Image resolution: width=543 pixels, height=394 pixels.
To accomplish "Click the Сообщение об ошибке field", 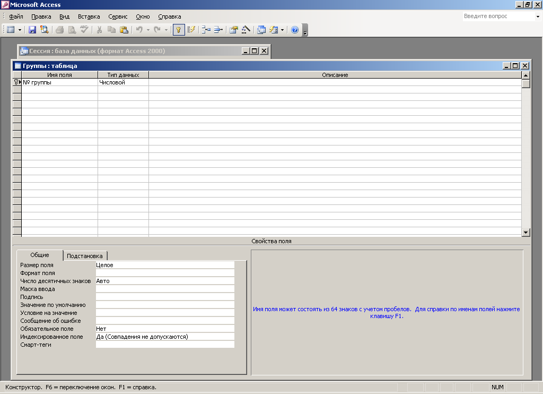I will click(x=165, y=321).
